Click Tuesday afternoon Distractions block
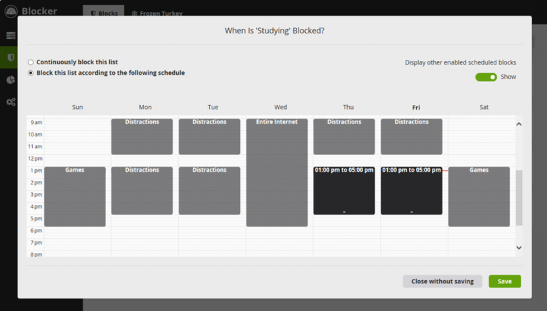Viewport: 547px width, 311px height. [209, 190]
